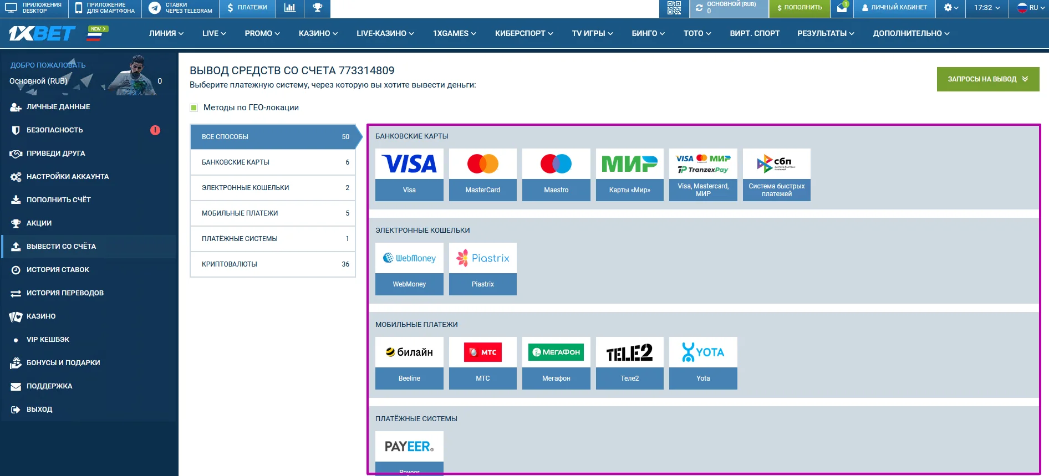
Task: Expand Запросы на вывод
Action: tap(988, 79)
